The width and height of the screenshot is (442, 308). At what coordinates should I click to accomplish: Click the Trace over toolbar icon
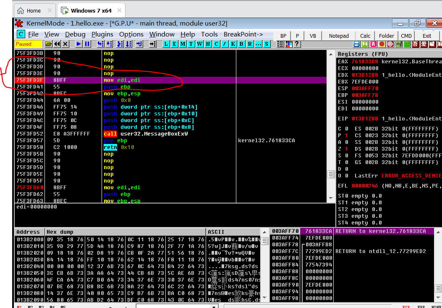point(128,44)
